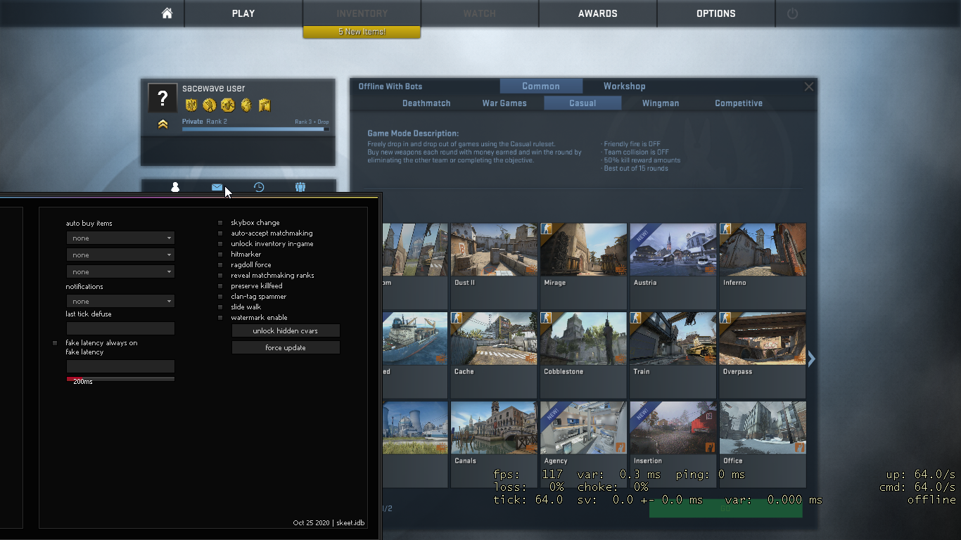Viewport: 961px width, 540px height.
Task: Open the invites envelope icon
Action: (x=217, y=187)
